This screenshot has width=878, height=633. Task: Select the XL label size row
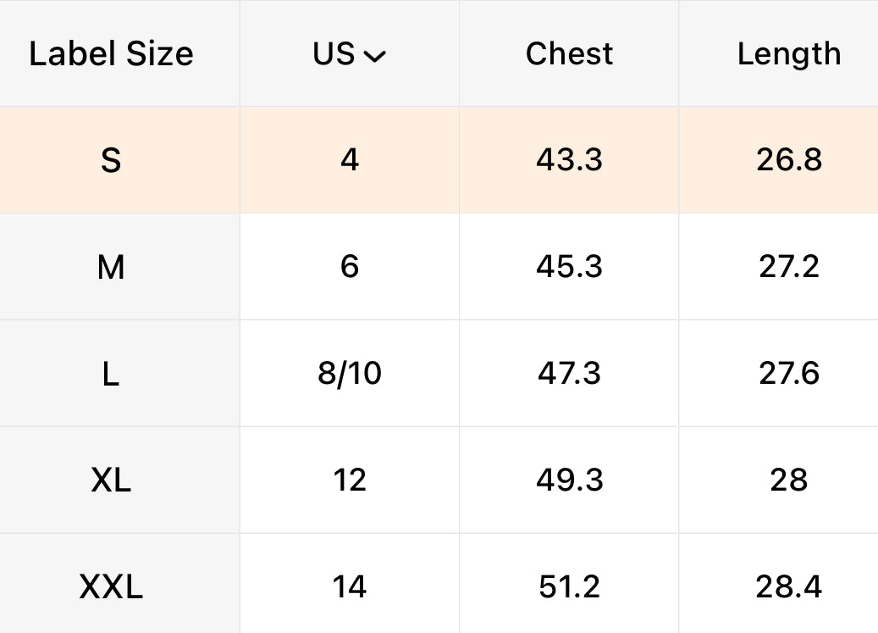point(111,480)
